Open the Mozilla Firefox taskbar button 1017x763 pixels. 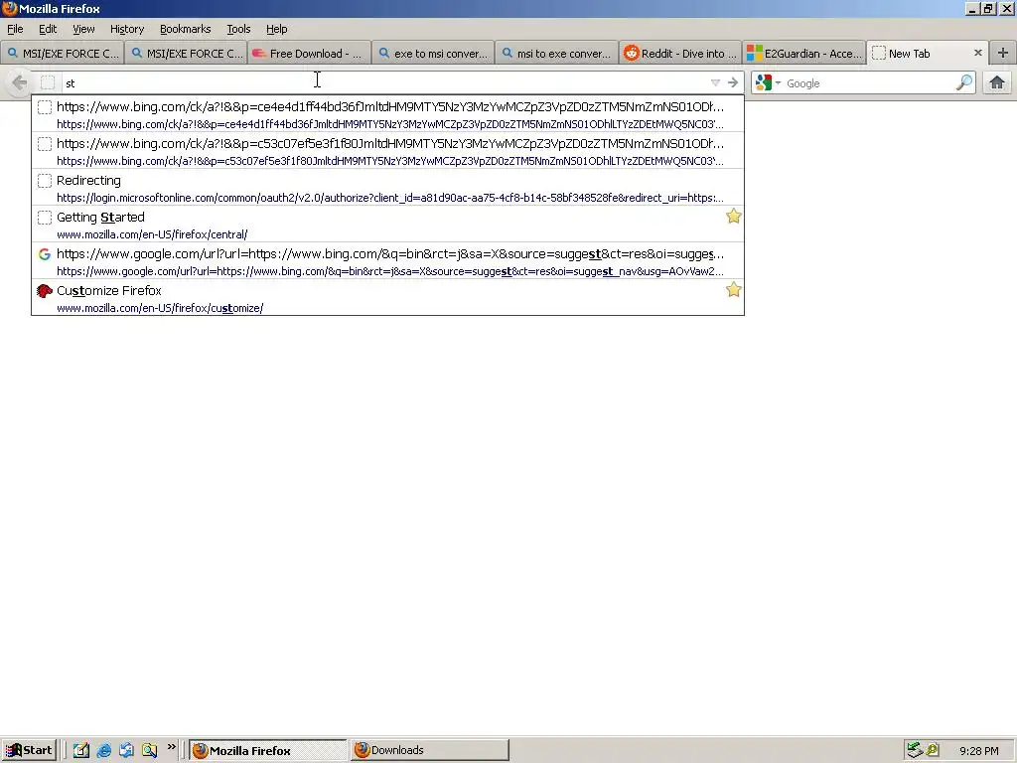268,750
